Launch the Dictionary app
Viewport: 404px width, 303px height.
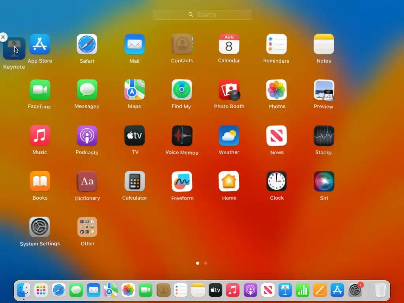click(87, 181)
